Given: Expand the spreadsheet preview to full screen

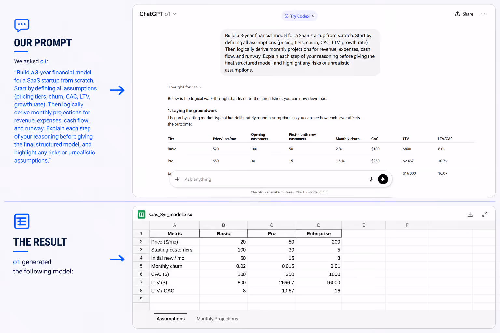Looking at the screenshot, I should [485, 214].
